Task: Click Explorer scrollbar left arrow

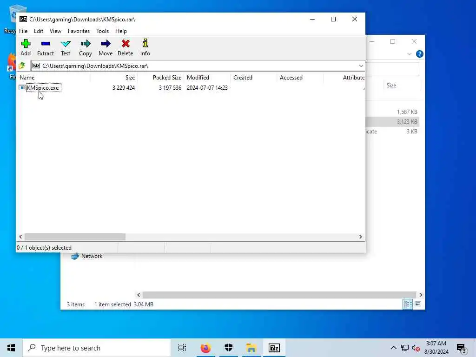Action: coord(139,295)
